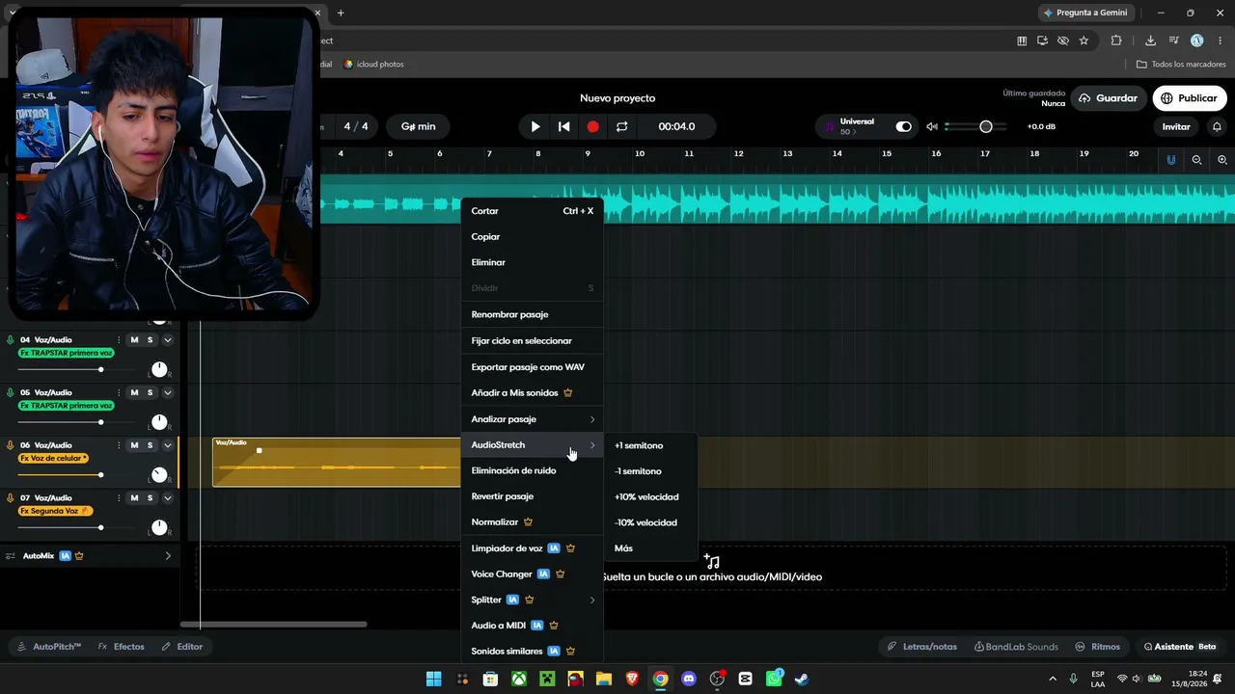Expand track 04 dropdown chevron
The height and width of the screenshot is (694, 1235).
coord(168,339)
